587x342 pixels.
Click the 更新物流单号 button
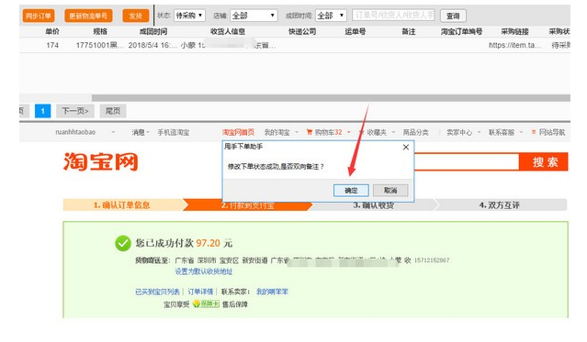tap(88, 16)
